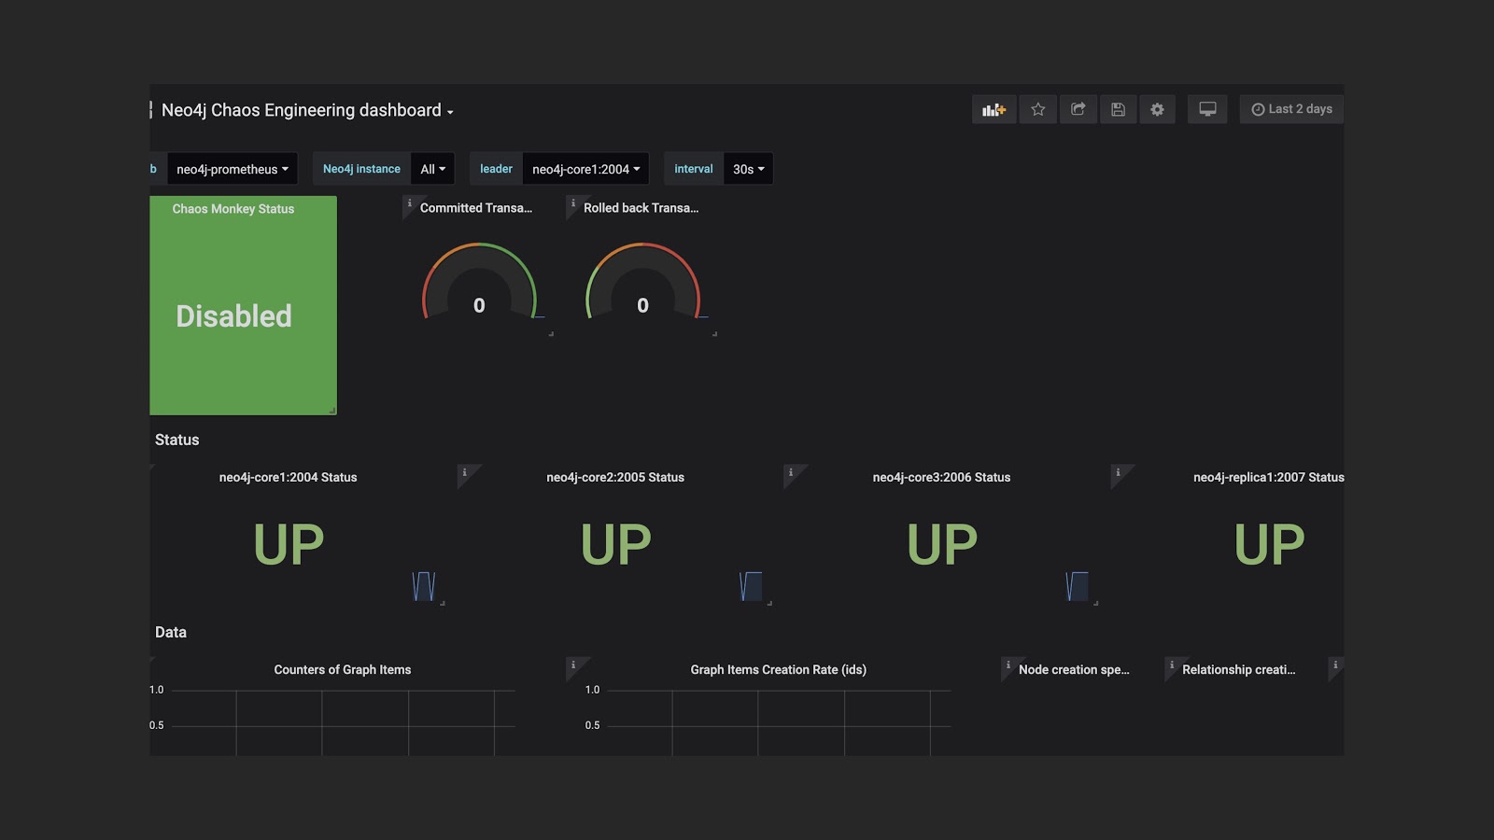The image size is (1494, 840).
Task: Show info for Relationship creation panel
Action: coord(1171,665)
